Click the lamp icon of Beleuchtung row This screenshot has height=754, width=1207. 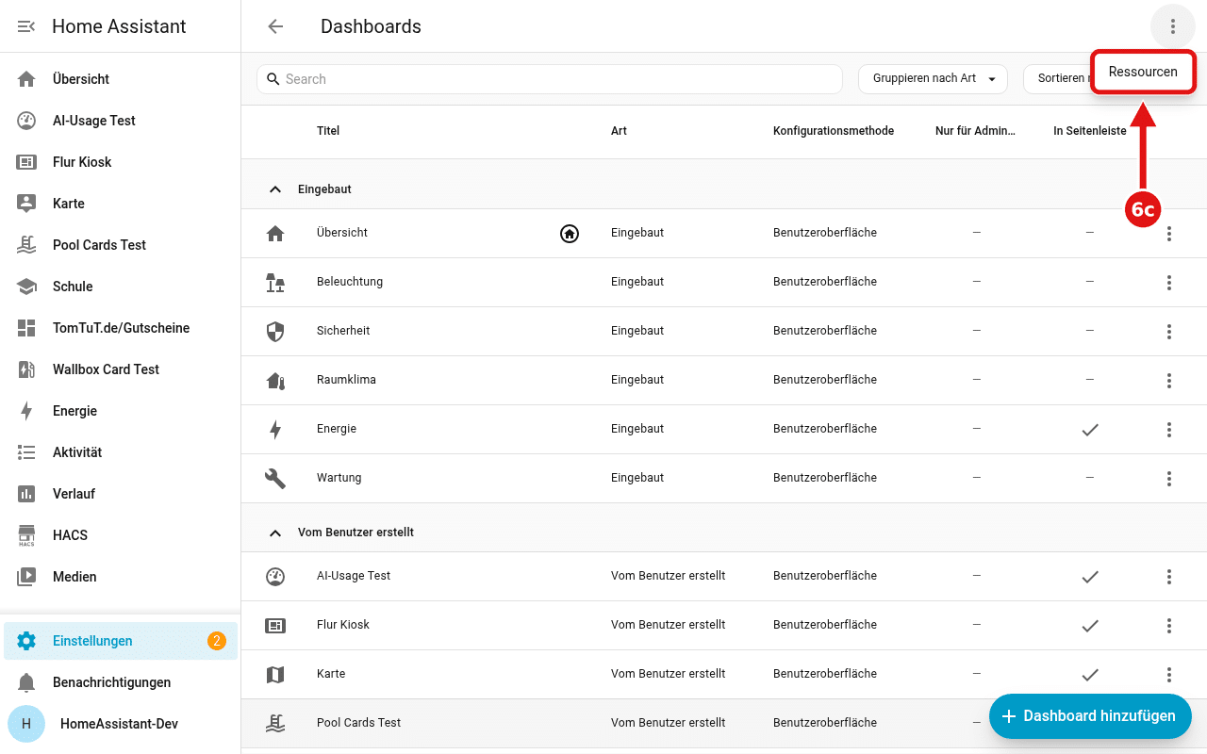(x=275, y=283)
